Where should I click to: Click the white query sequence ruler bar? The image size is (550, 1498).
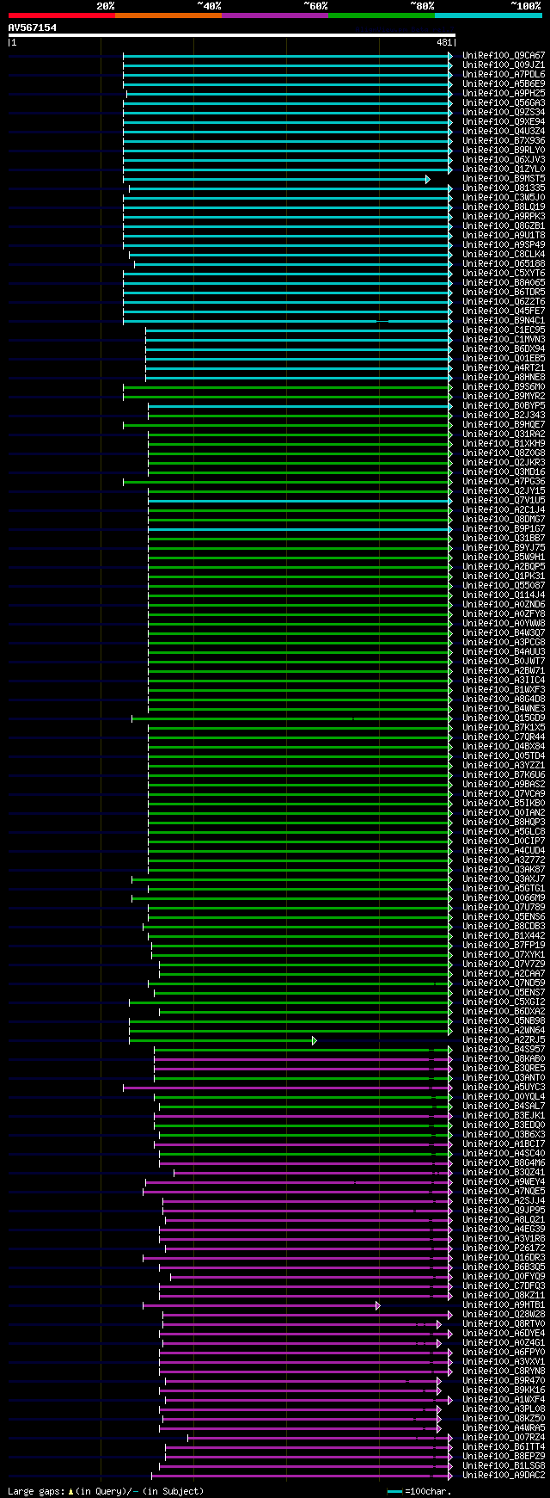(x=231, y=35)
